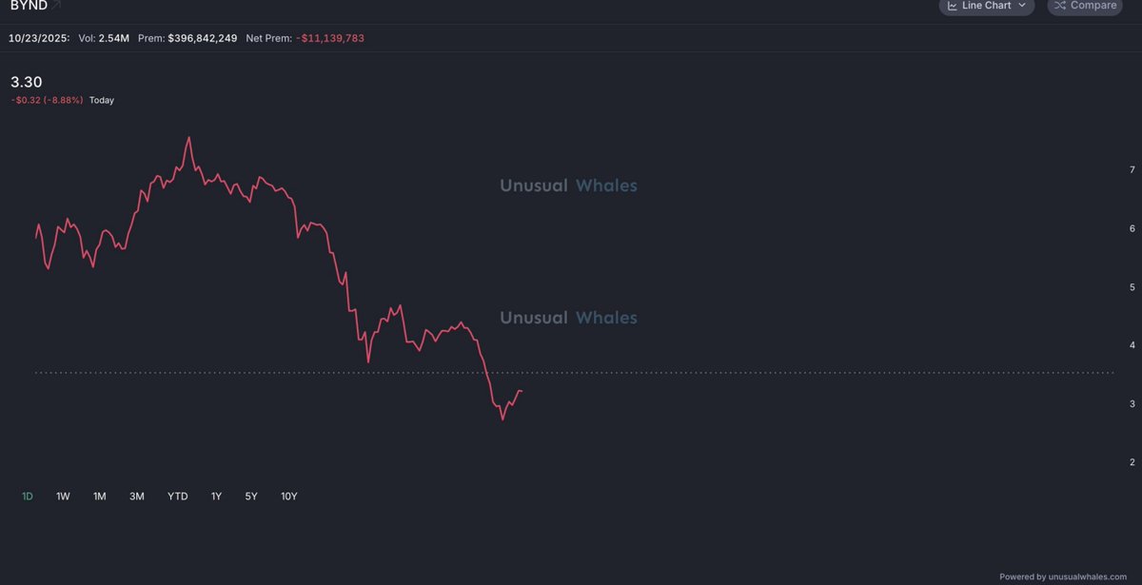Open the BYND external link arrow
Image resolution: width=1142 pixels, height=585 pixels.
pyautogui.click(x=56, y=5)
